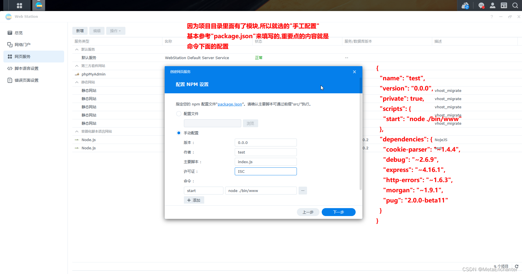This screenshot has height=274, width=522.
Task: Open the 网络门户 web portal section
Action: tap(34, 45)
